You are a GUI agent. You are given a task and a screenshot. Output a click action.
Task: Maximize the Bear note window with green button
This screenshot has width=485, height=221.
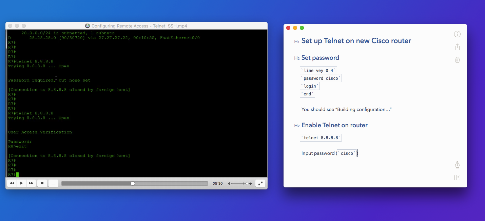(x=302, y=28)
